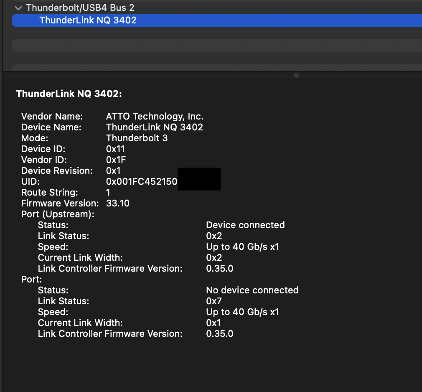The width and height of the screenshot is (422, 392).
Task: Click upstream Link Controller Firmware Version: label
Action: pos(110,268)
